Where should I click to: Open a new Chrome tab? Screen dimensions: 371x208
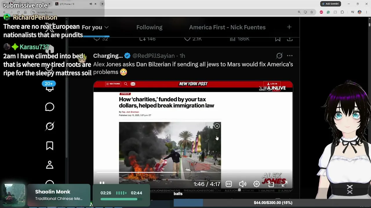[102, 4]
